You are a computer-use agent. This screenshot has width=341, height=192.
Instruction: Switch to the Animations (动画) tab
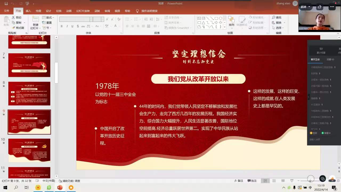coord(69,11)
